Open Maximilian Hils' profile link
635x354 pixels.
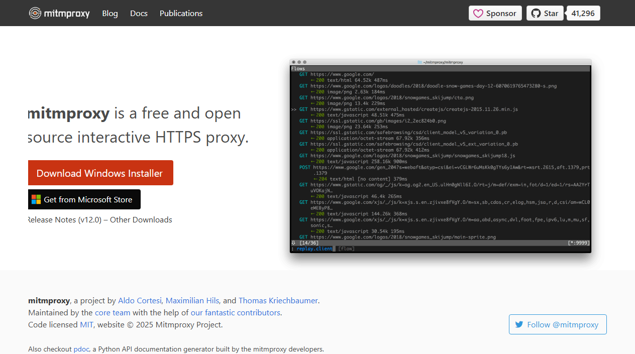tap(192, 300)
